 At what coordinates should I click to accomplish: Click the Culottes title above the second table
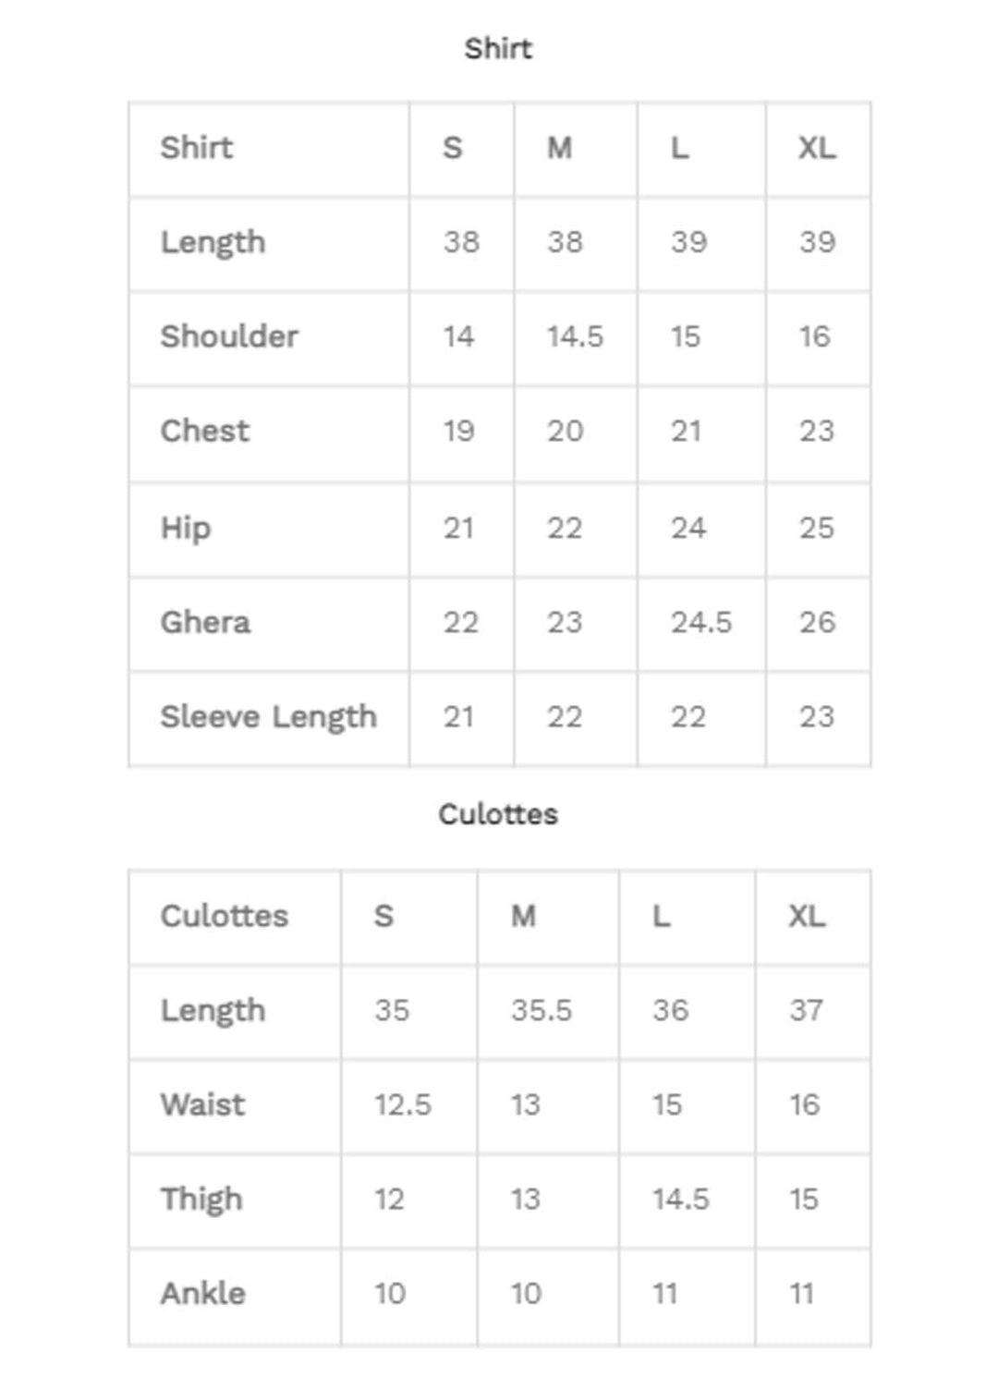498,814
